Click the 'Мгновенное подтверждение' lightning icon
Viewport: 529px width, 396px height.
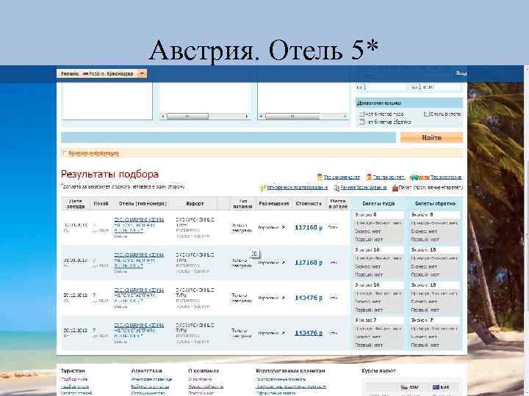[262, 188]
